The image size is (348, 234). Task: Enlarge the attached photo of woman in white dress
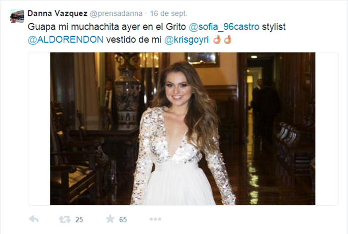click(x=182, y=129)
